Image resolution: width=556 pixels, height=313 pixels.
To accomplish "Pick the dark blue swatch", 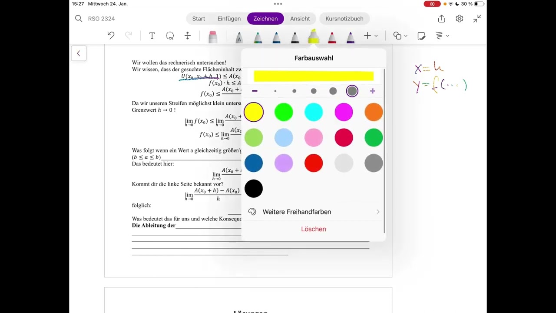I will [x=254, y=163].
